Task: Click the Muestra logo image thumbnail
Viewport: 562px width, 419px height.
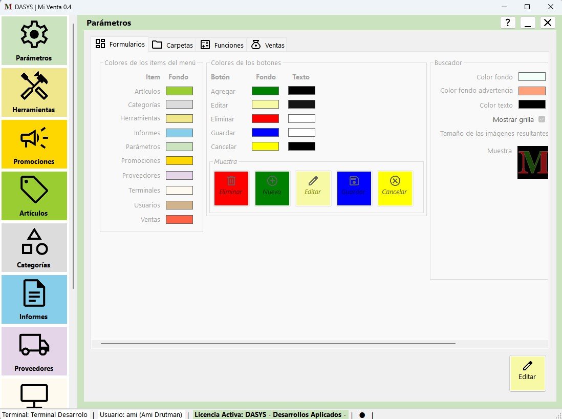Action: (532, 162)
